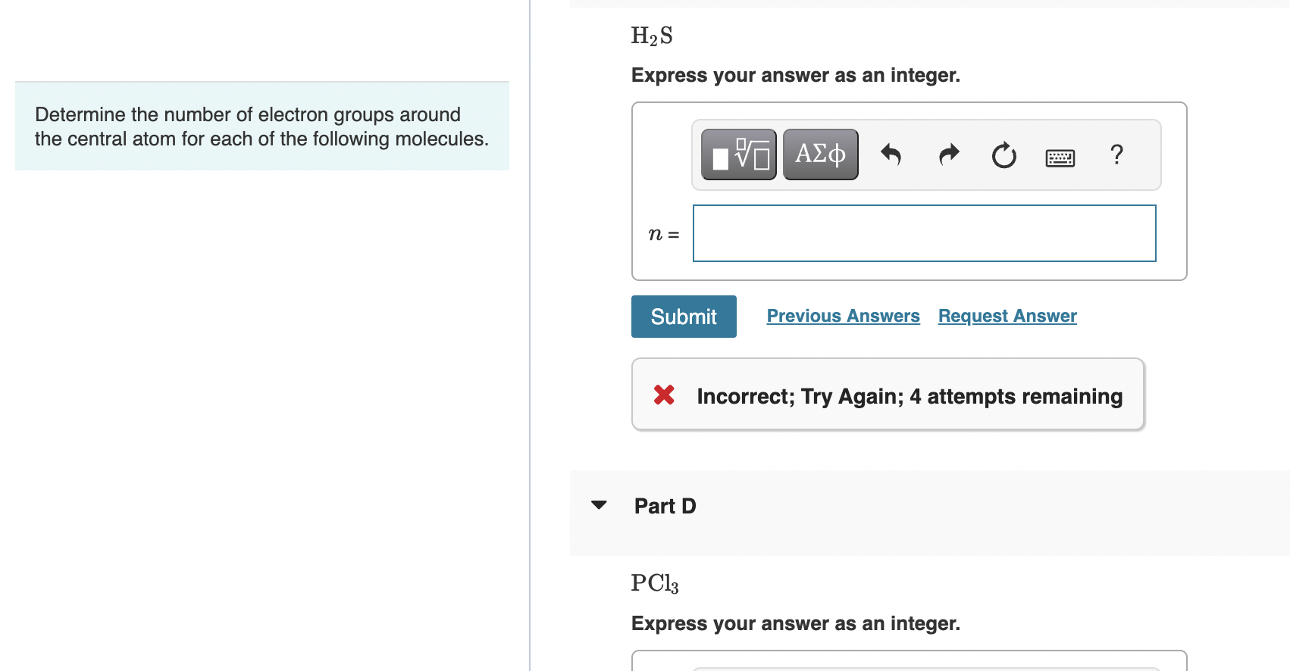The width and height of the screenshot is (1290, 671).
Task: Open the Greek symbols ΑΣφ palette
Action: pyautogui.click(x=819, y=154)
